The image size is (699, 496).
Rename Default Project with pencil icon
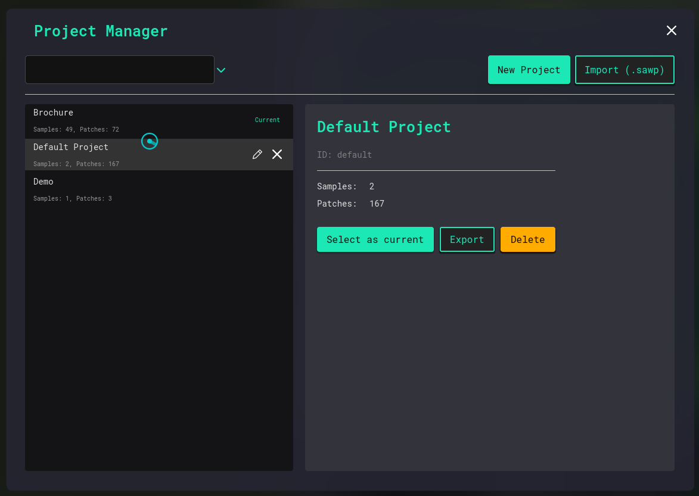tap(257, 154)
